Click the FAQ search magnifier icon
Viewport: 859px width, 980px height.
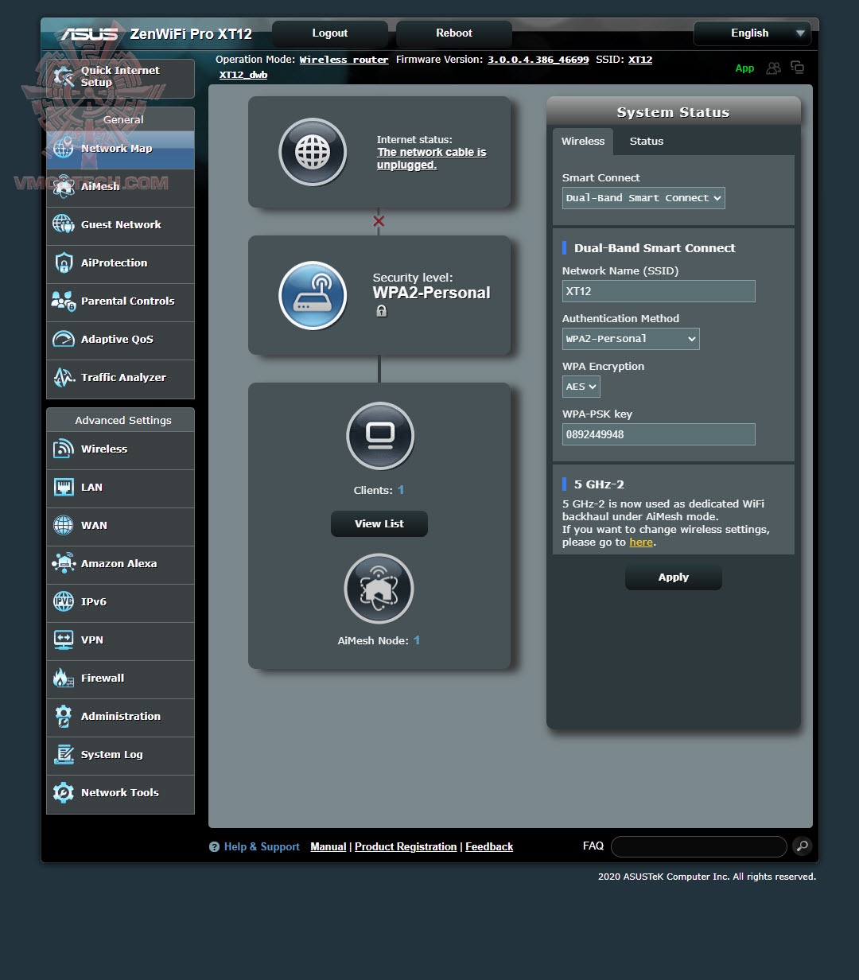pos(801,846)
